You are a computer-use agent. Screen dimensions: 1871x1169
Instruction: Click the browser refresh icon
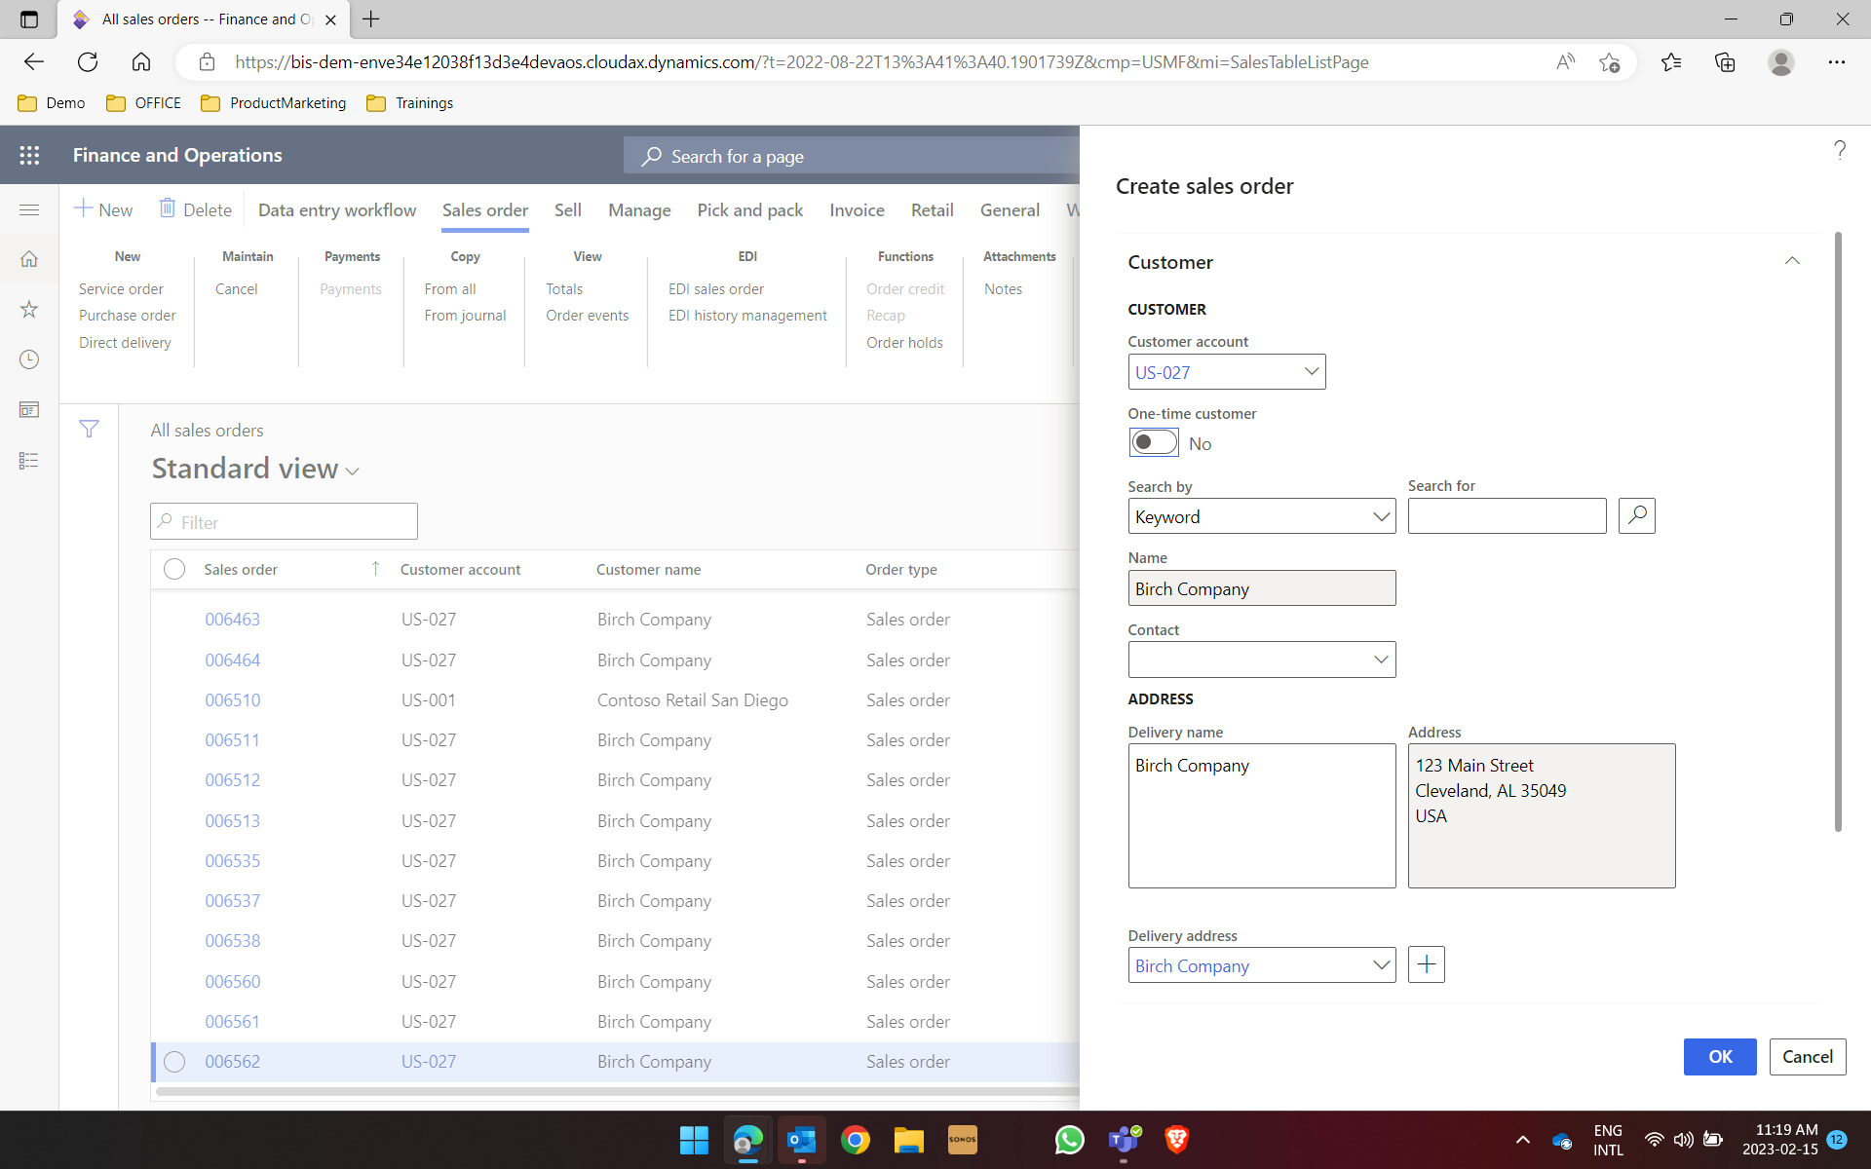88,62
